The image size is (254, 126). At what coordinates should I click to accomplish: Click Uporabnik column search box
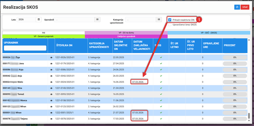[25, 48]
